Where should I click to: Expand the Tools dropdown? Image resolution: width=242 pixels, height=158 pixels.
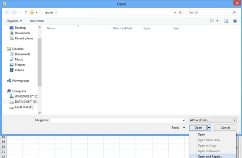pos(178,128)
